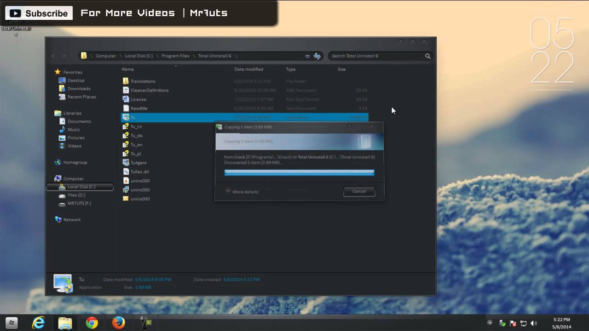The image size is (589, 331).
Task: Open the Start menu
Action: coord(12,323)
